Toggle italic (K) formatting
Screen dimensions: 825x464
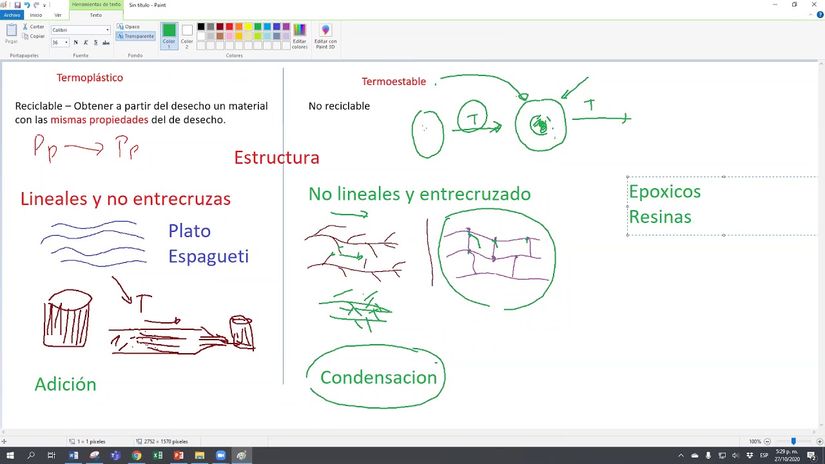coord(85,43)
